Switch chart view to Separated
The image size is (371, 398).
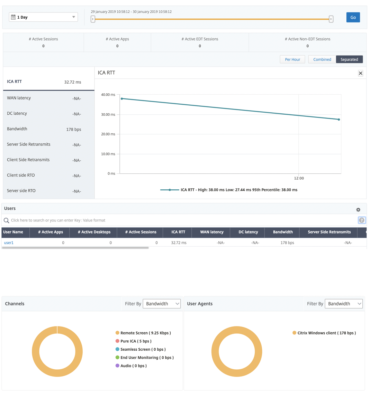(349, 59)
